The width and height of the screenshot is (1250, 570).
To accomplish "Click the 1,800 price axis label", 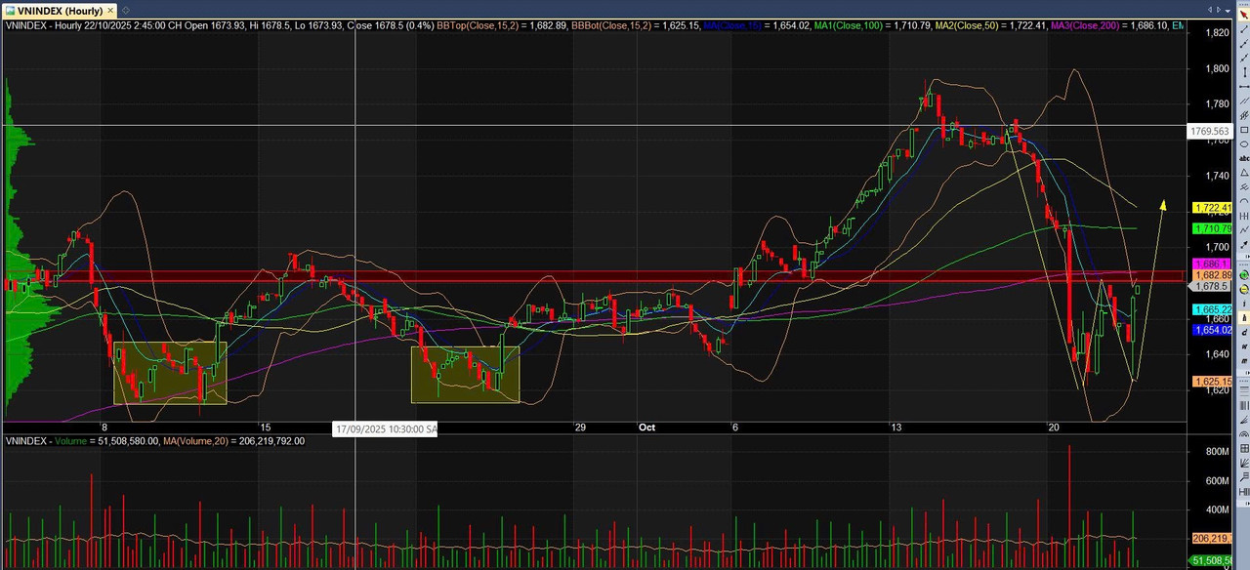I will pyautogui.click(x=1217, y=68).
